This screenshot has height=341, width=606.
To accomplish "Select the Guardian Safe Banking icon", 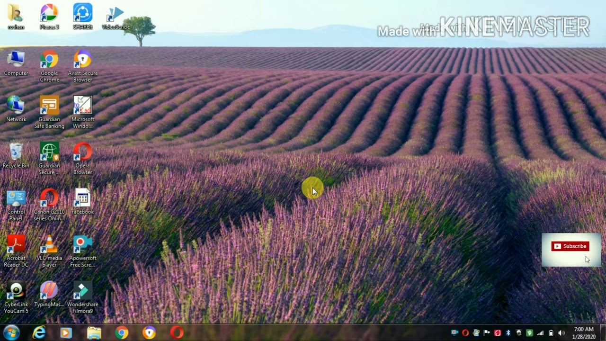I will pos(49,112).
